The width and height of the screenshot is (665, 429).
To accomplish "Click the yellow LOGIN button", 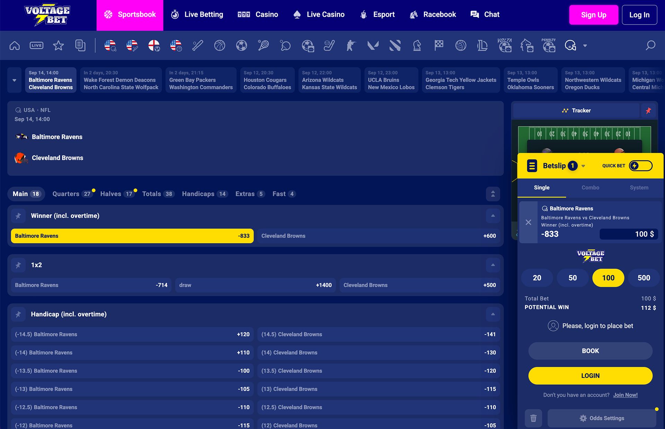I will (590, 376).
